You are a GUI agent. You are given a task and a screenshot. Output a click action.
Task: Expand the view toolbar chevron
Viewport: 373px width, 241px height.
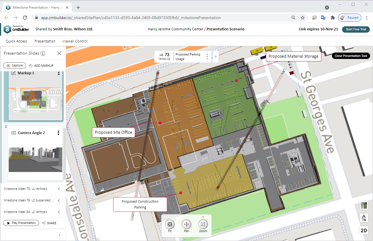[x=203, y=217]
